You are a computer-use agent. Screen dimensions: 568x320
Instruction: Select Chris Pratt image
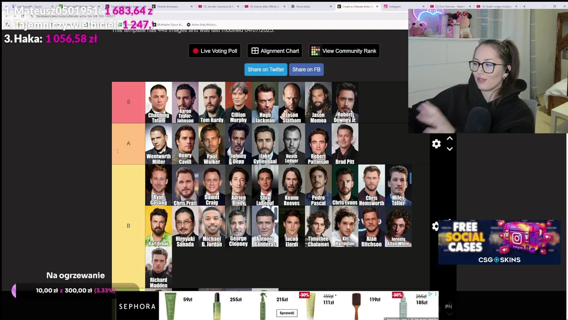tap(185, 185)
